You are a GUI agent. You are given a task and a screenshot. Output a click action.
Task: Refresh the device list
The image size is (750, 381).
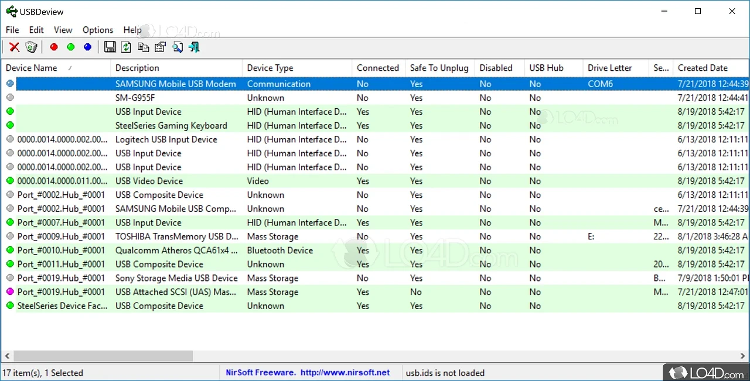coord(126,47)
